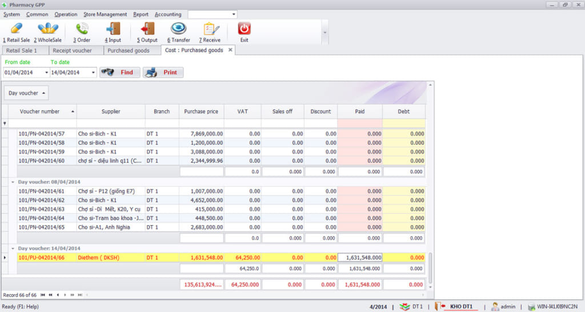The height and width of the screenshot is (312, 585).
Task: Click the Purchase price column header
Action: pyautogui.click(x=201, y=111)
